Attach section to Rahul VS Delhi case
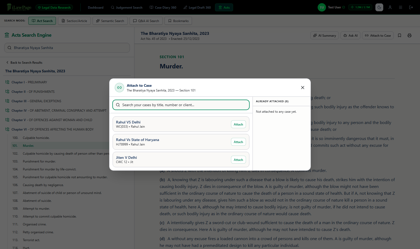The image size is (420, 249). (238, 124)
